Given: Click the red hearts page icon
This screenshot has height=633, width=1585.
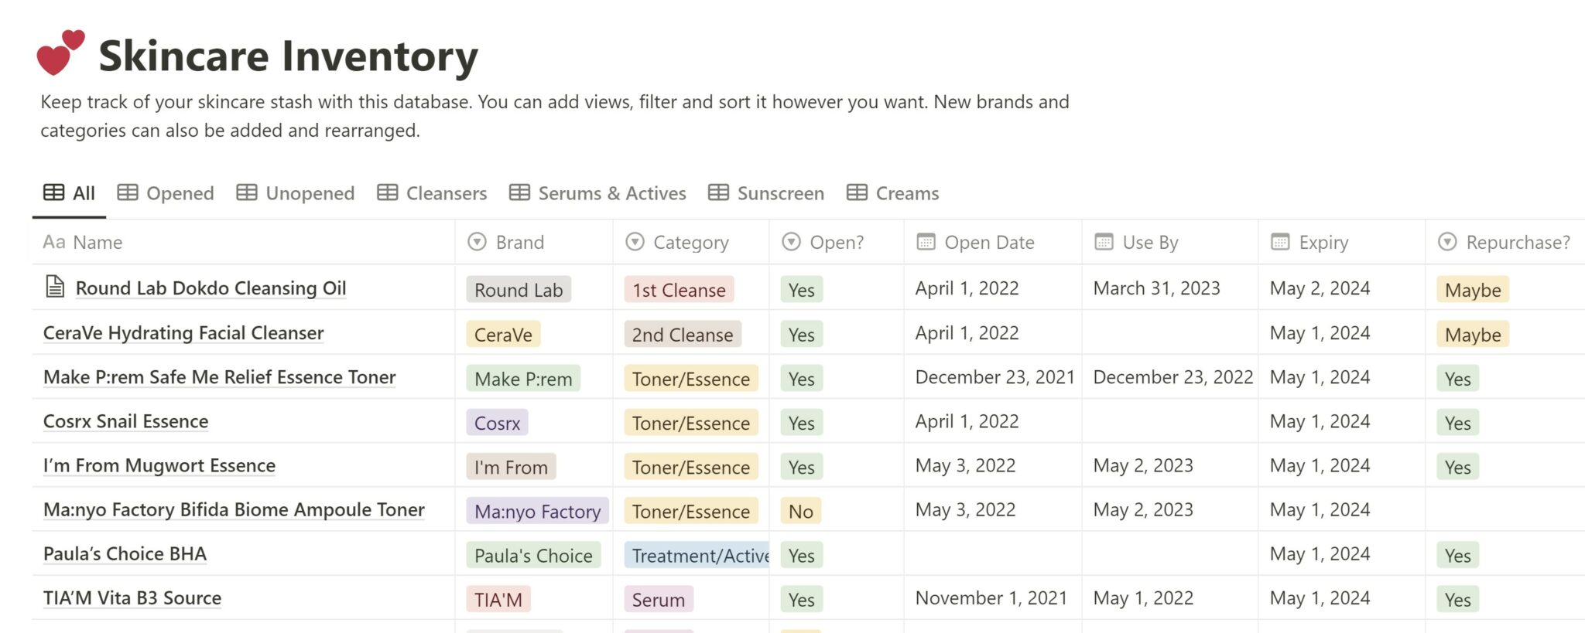Looking at the screenshot, I should (x=60, y=53).
